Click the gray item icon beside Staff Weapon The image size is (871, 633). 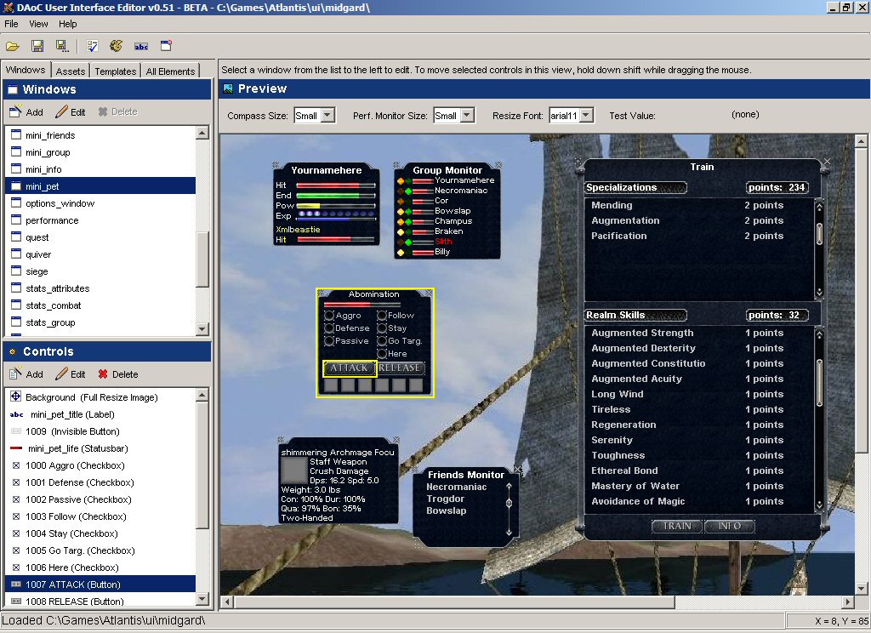pyautogui.click(x=294, y=470)
